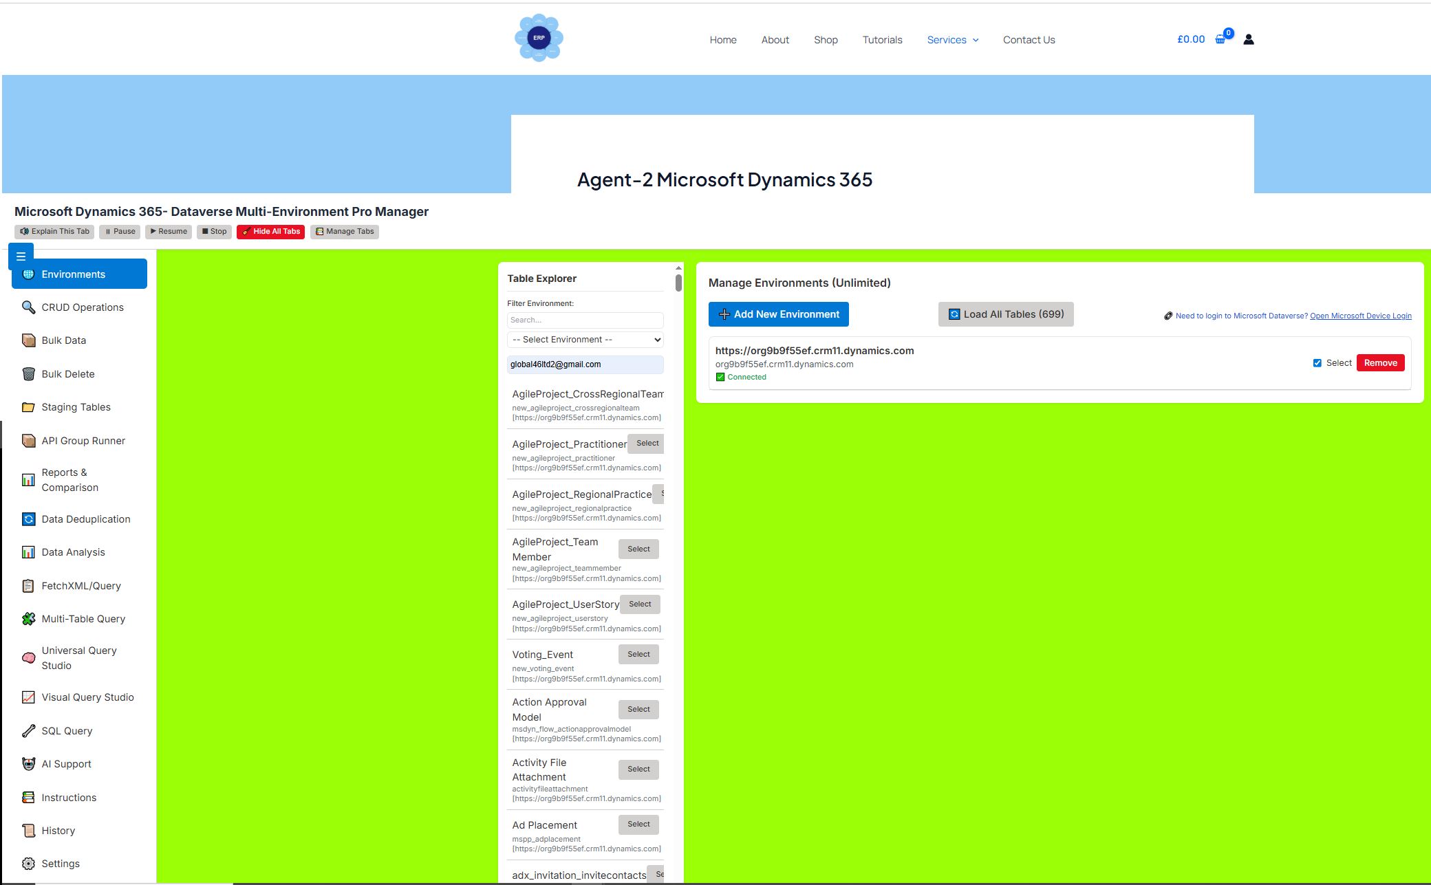Switch to the Environments tab

click(x=79, y=274)
